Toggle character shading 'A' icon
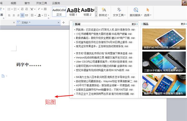The image size is (187, 121). (x=2, y=15)
